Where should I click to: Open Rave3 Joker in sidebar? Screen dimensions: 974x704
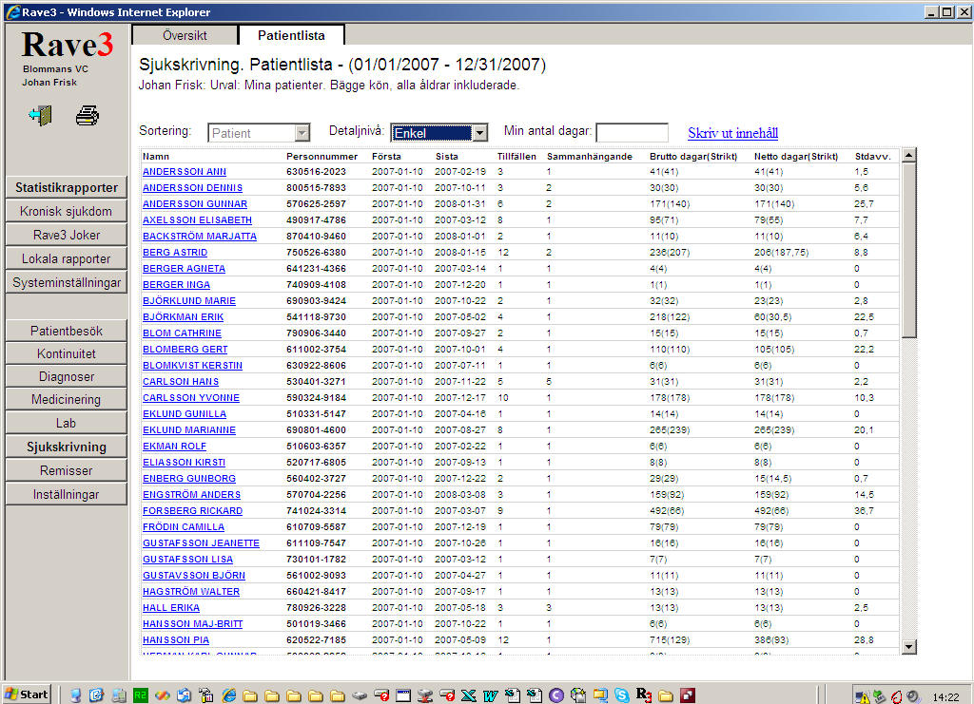coord(67,235)
